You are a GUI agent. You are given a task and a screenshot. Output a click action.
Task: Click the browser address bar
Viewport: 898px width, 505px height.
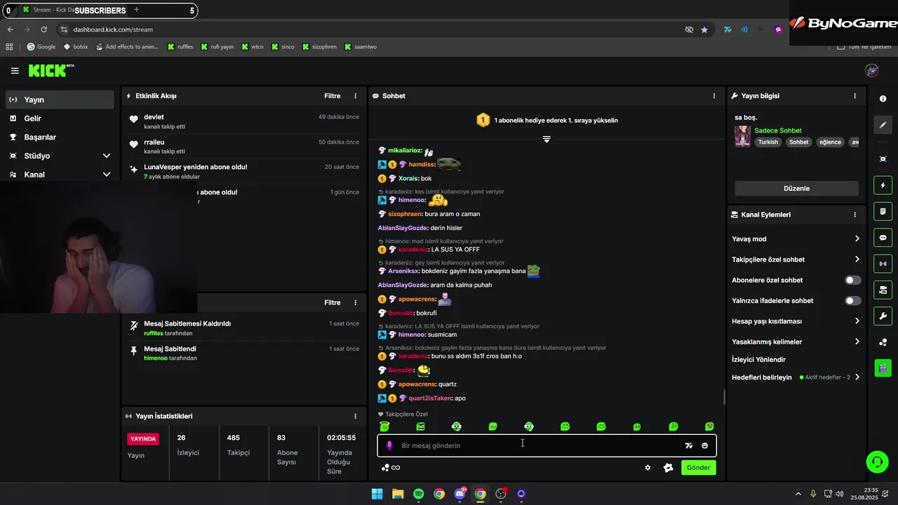point(372,29)
